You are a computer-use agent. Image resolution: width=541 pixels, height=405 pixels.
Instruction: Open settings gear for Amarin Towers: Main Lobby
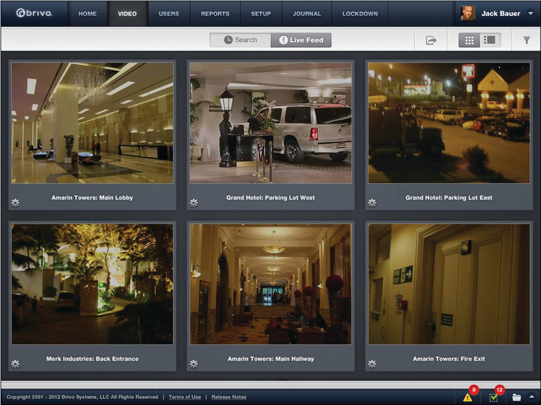point(15,203)
